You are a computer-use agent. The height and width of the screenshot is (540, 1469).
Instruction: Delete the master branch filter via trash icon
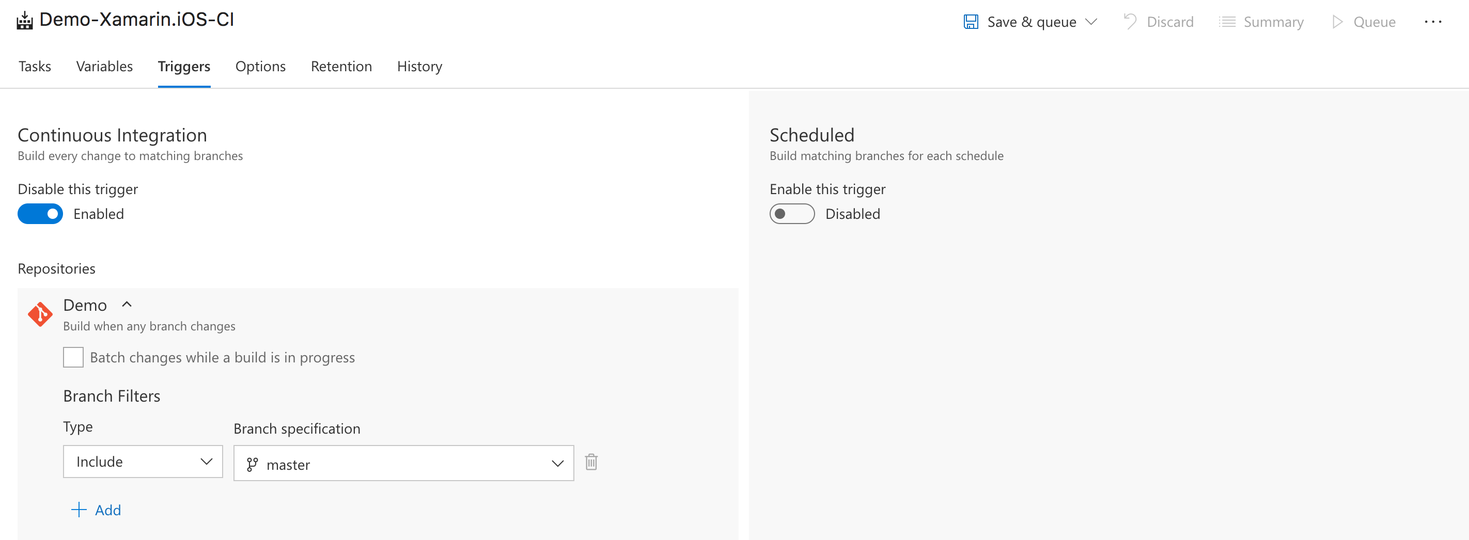coord(591,463)
